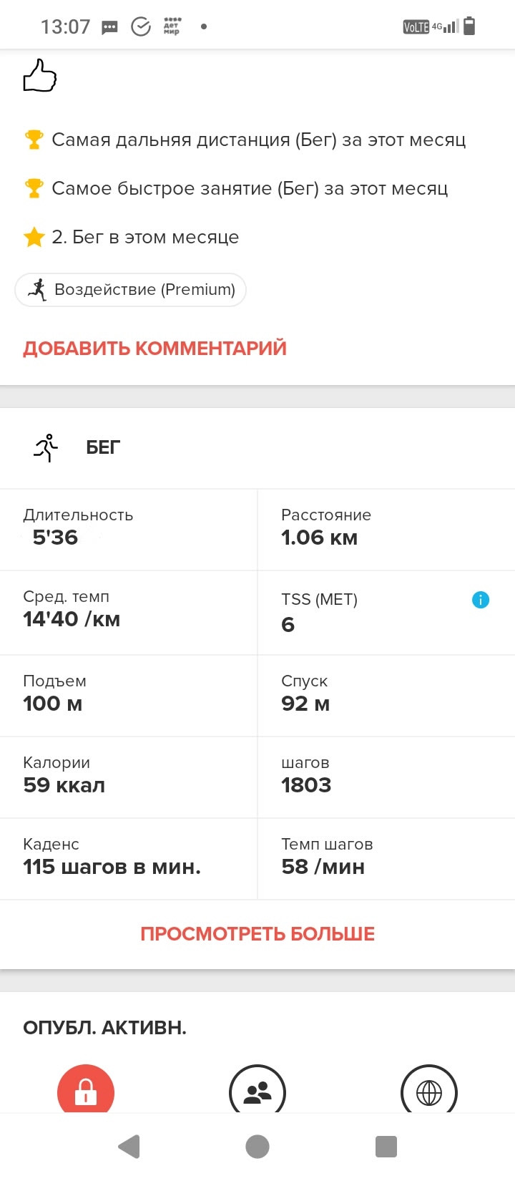Tap the Android back navigation button
This screenshot has width=515, height=1181.
(x=129, y=1147)
